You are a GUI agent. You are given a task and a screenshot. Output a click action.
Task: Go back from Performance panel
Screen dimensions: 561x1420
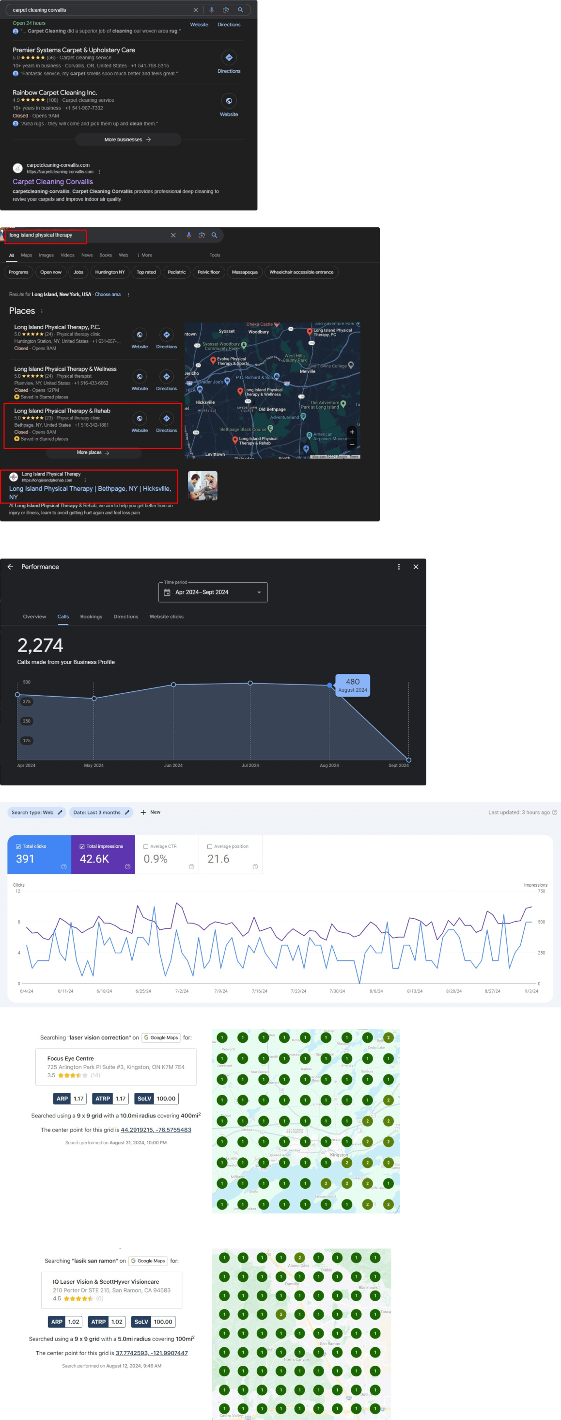(x=11, y=567)
